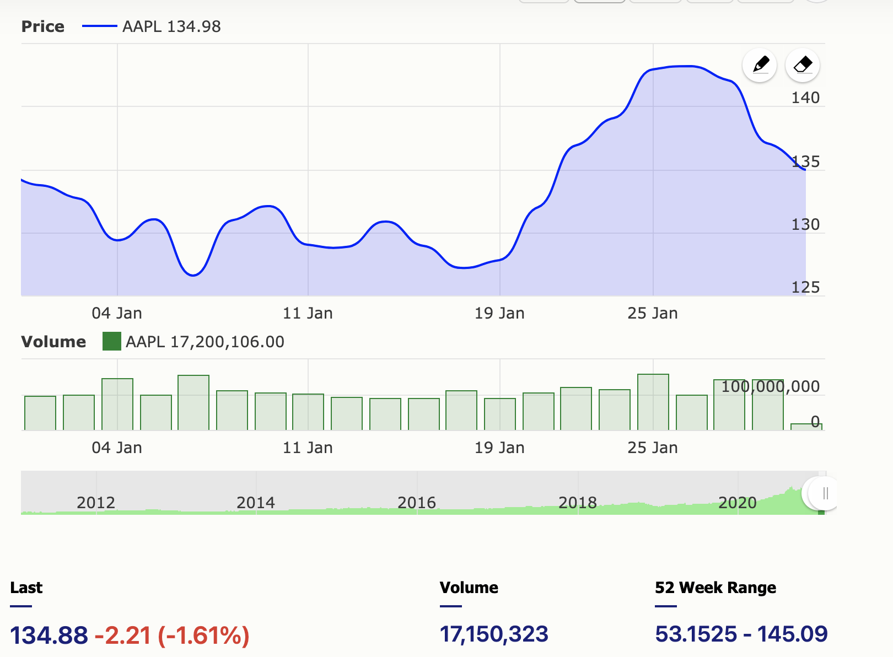This screenshot has height=657, width=893.
Task: Click 2020 in the range navigator
Action: (738, 503)
